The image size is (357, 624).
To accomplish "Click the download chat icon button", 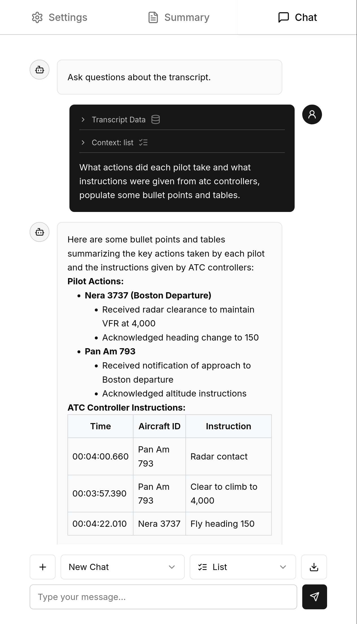I will (x=314, y=567).
